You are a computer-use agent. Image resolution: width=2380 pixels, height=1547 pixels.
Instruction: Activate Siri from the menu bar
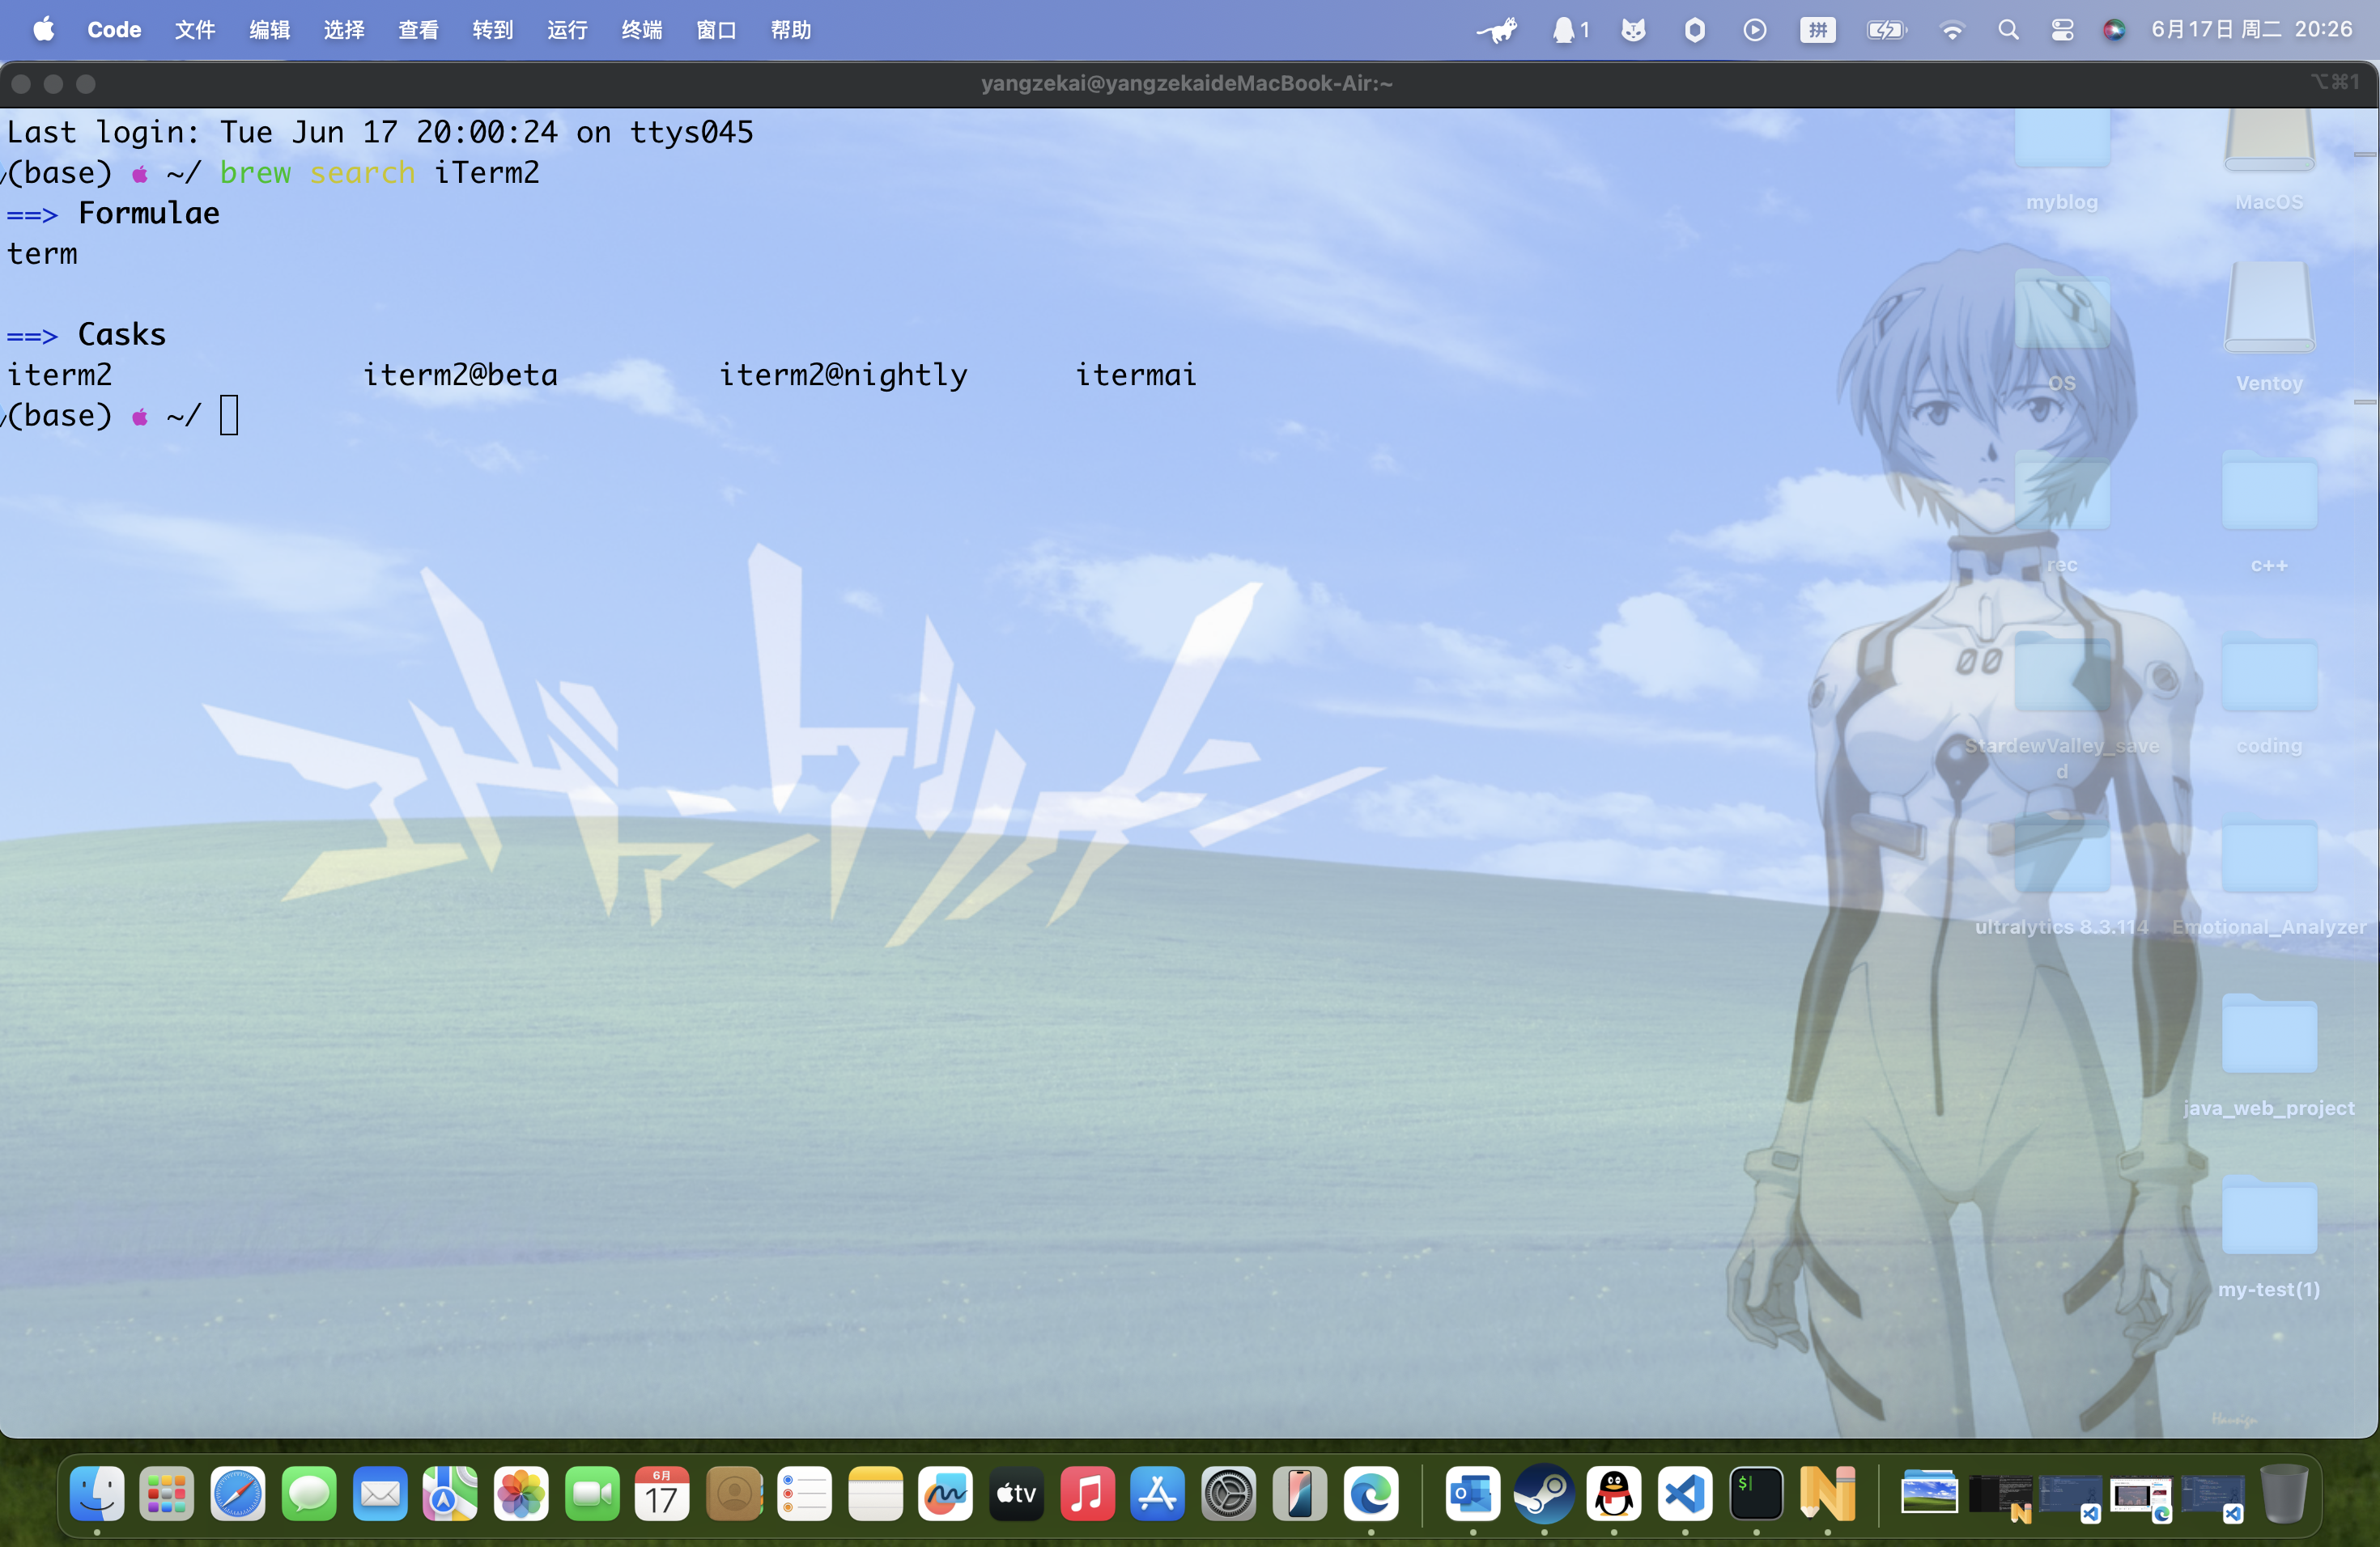coord(2114,30)
